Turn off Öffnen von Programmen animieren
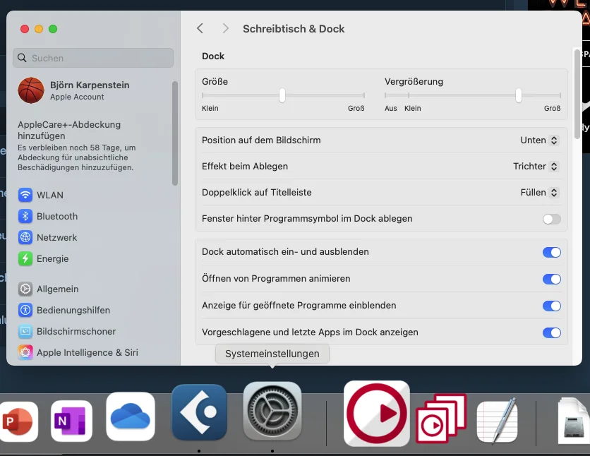 coord(552,279)
